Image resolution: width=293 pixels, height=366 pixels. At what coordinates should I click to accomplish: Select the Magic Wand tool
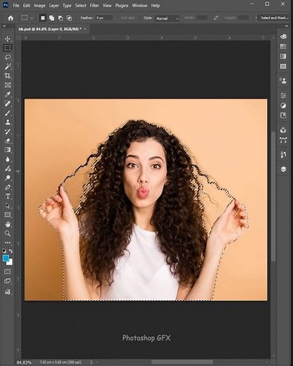click(8, 66)
